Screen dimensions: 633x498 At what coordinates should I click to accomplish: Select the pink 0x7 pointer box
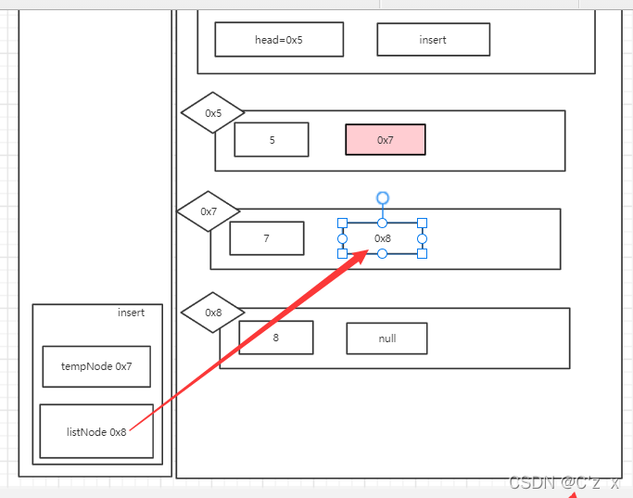(x=386, y=140)
